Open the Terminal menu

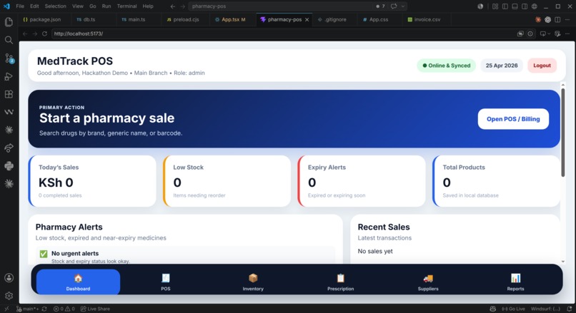126,6
